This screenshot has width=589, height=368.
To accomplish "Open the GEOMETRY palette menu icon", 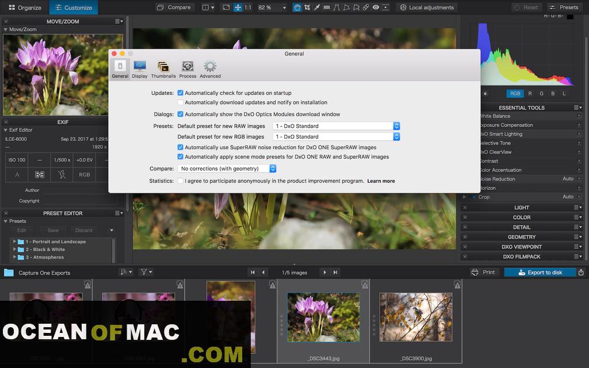I will (577, 237).
